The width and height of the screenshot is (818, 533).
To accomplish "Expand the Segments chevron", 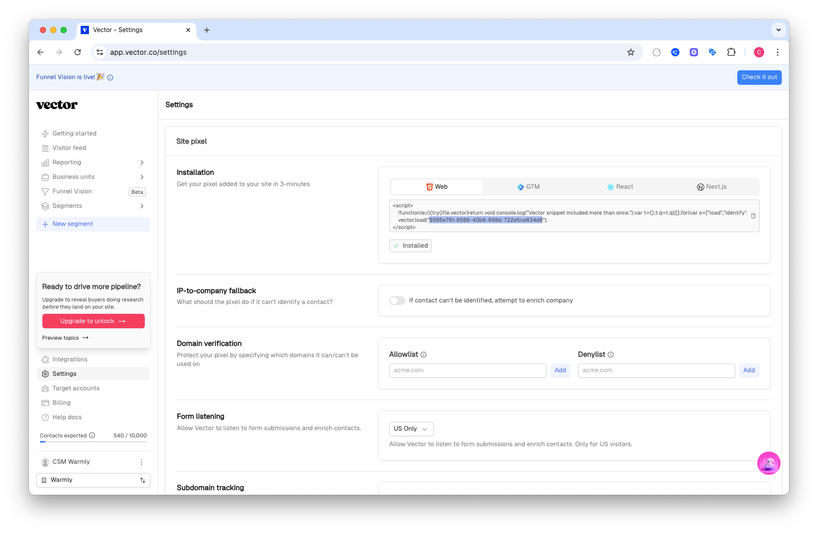I will pyautogui.click(x=142, y=206).
